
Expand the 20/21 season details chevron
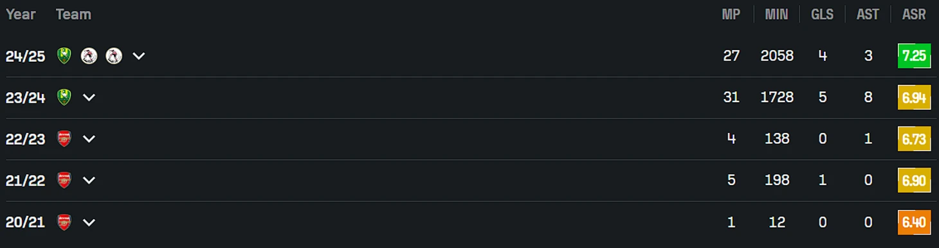pos(89,223)
